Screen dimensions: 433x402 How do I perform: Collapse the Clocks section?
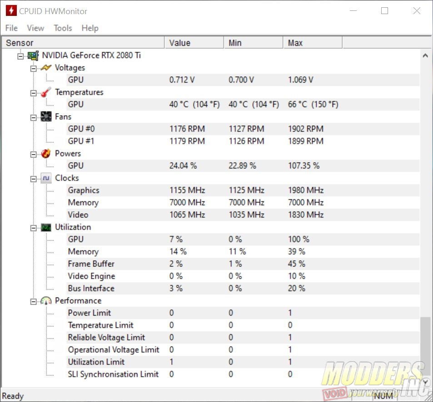(x=34, y=179)
